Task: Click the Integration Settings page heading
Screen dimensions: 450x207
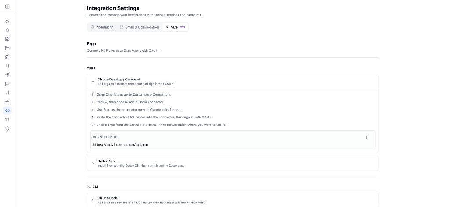Action: coord(113,8)
